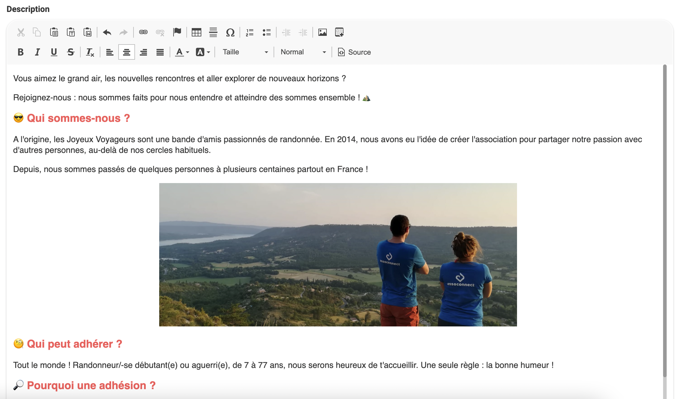Insert an anchor using flag icon
681x399 pixels.
click(177, 32)
